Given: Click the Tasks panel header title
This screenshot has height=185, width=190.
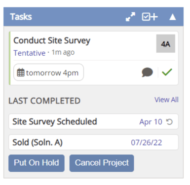Looking at the screenshot, I should [x=21, y=17].
